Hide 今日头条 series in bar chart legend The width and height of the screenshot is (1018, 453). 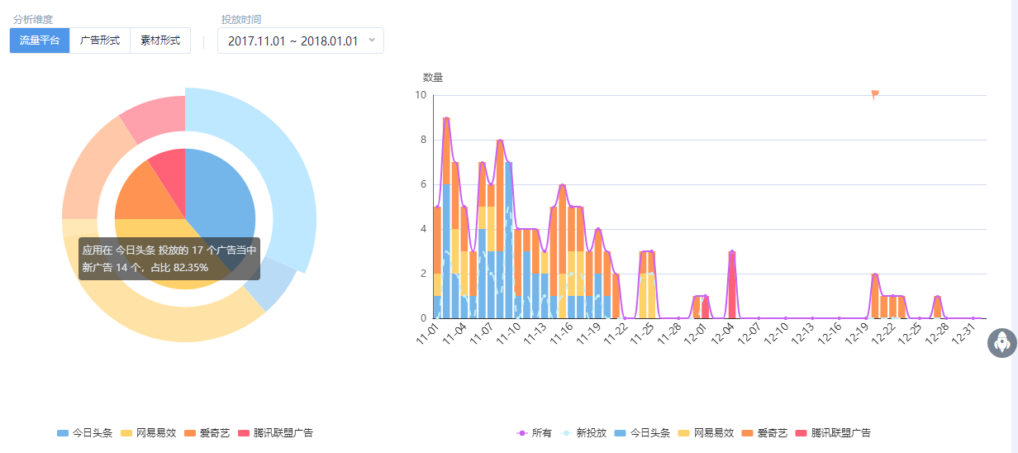641,433
